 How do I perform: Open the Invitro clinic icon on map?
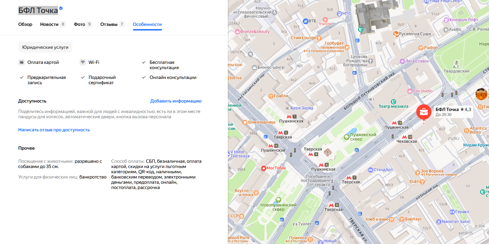[x=325, y=19]
